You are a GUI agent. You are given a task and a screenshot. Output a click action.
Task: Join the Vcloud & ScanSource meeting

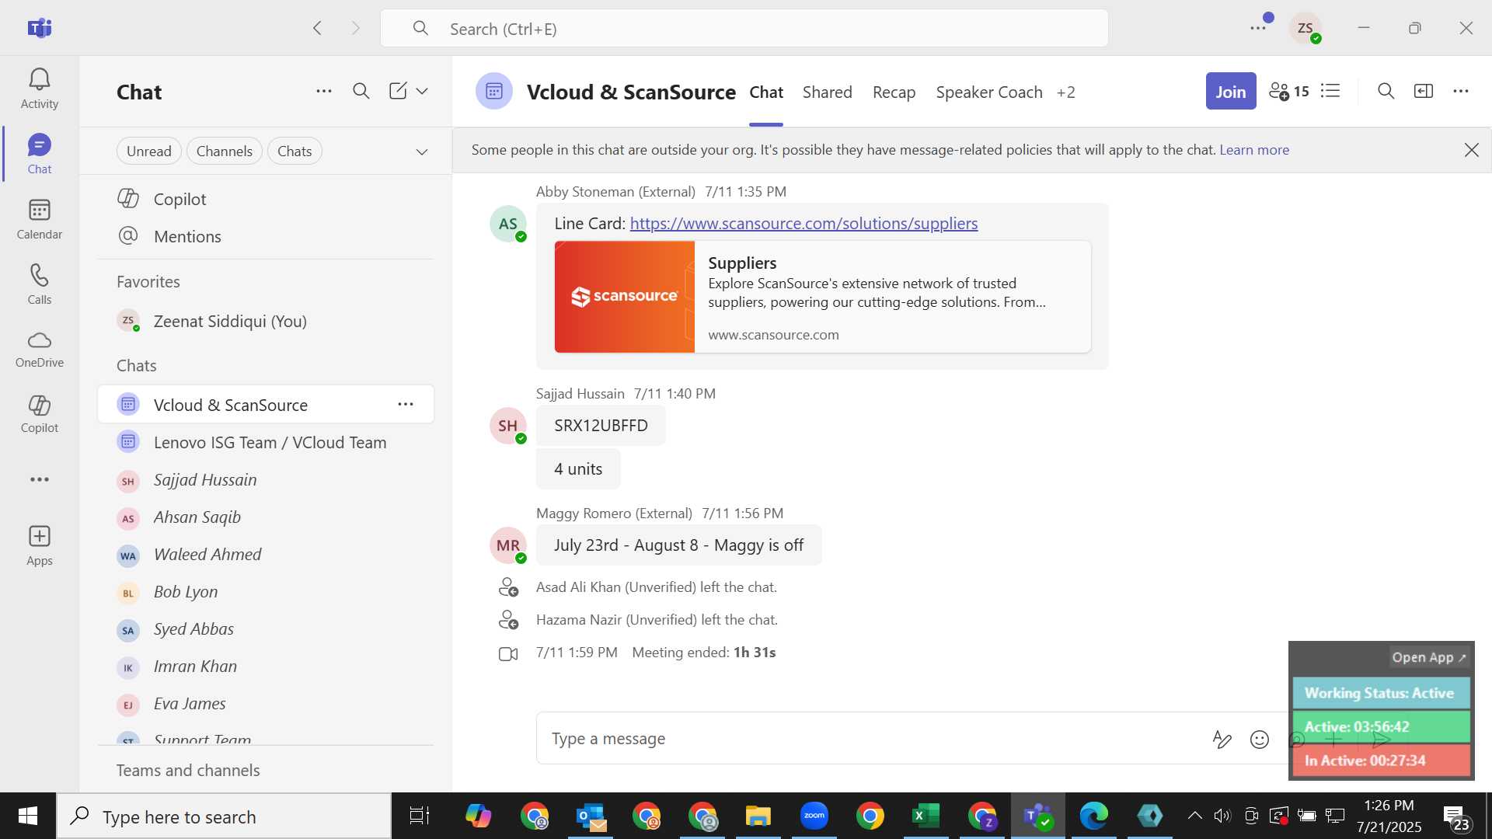point(1231,91)
